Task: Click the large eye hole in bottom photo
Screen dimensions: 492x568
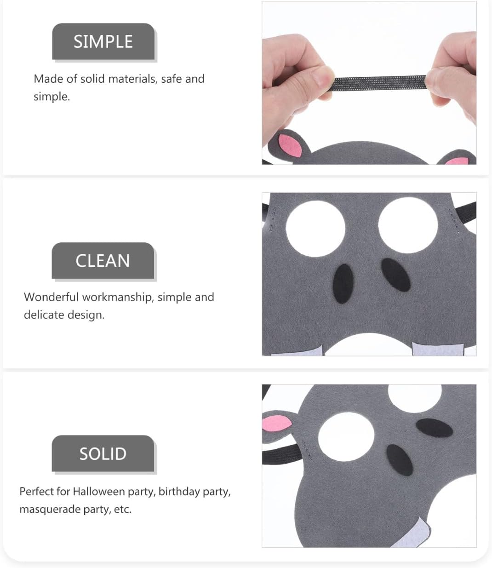Action: [347, 435]
